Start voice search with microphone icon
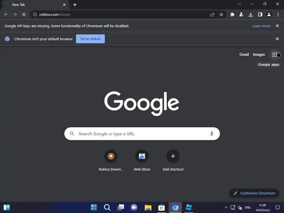 pos(212,134)
